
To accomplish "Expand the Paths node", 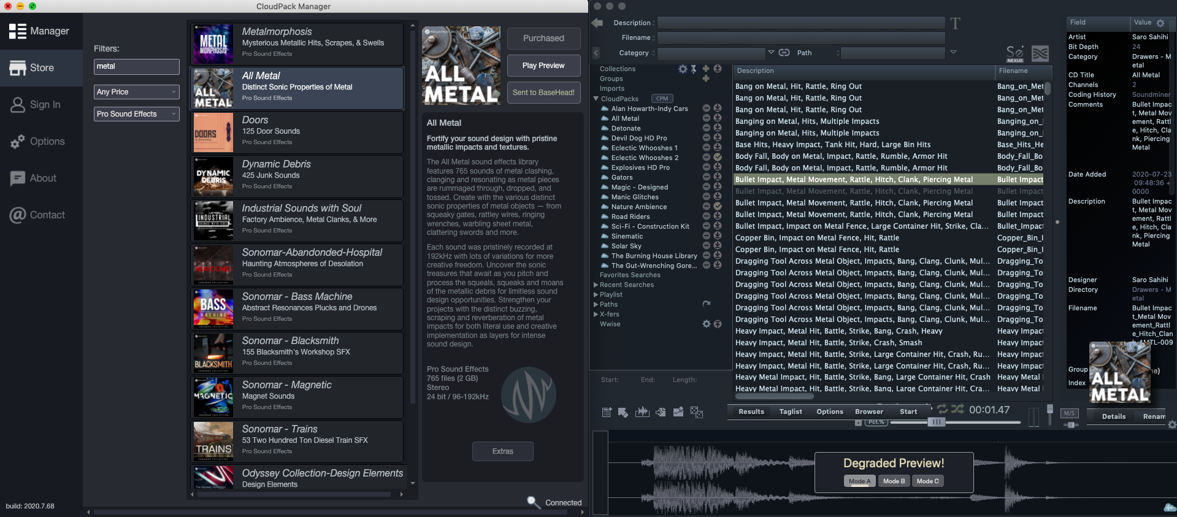I will [596, 304].
